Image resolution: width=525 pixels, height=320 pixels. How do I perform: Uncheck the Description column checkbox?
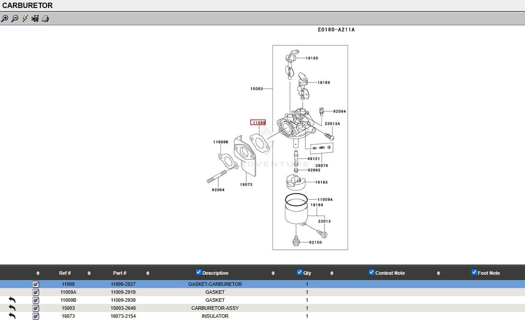point(199,273)
